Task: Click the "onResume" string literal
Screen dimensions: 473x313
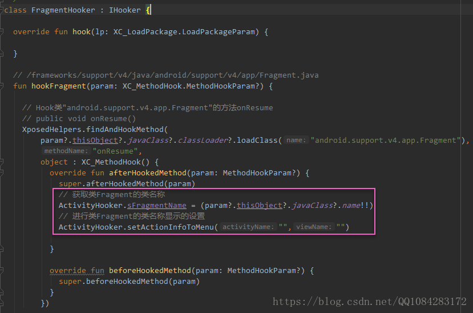Action: pyautogui.click(x=115, y=151)
